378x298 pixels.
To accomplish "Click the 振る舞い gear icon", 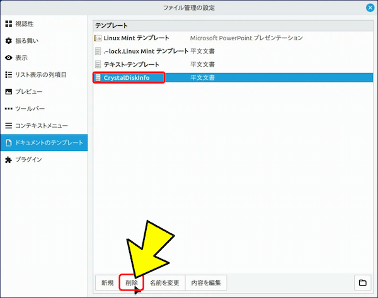I will tap(9, 41).
